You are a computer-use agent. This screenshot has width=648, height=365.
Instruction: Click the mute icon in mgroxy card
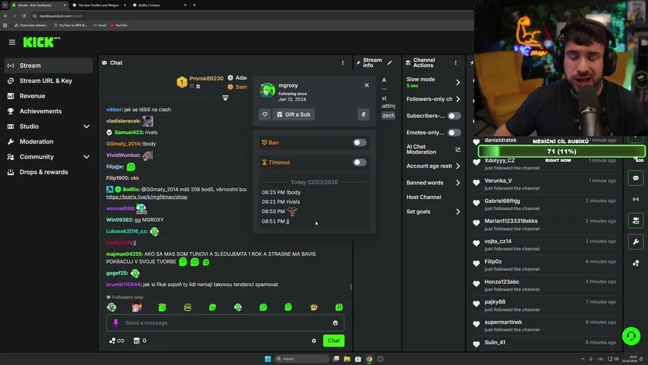point(363,115)
